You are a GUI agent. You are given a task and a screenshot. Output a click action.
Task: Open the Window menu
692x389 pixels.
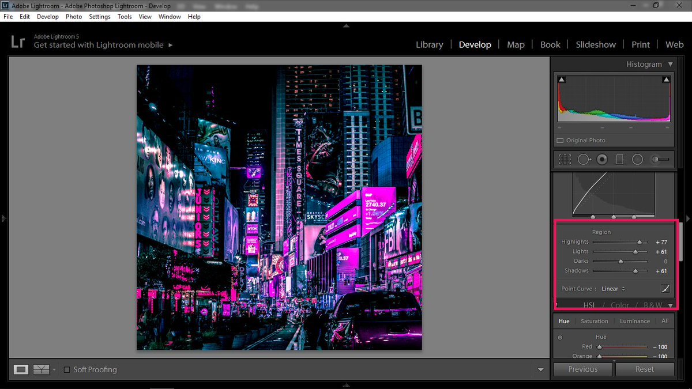(x=170, y=17)
